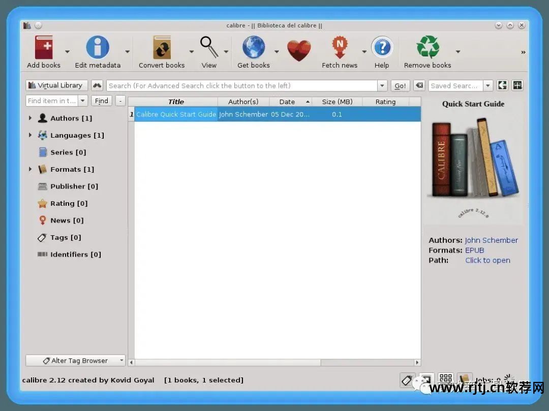Expand the Authors tree category
The width and height of the screenshot is (549, 411).
[30, 118]
